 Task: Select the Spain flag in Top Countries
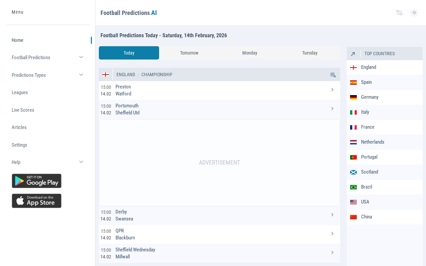pos(353,82)
